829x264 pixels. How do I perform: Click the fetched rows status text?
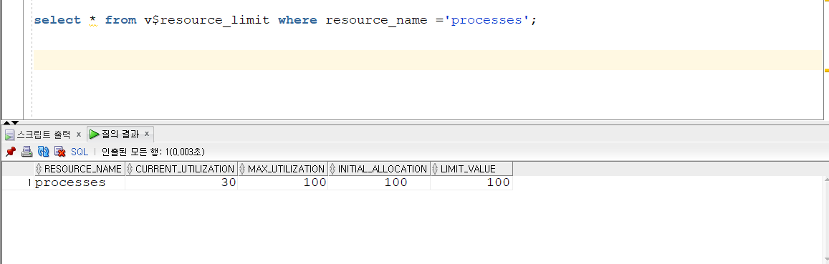[153, 152]
